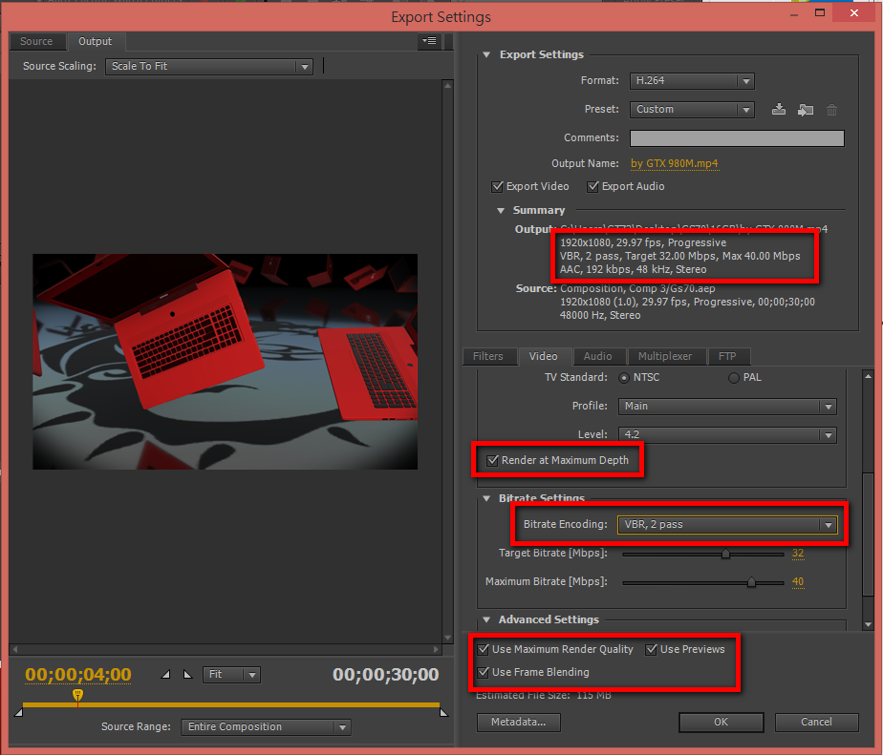Click the Cancel button
The height and width of the screenshot is (755, 883).
[x=816, y=723]
